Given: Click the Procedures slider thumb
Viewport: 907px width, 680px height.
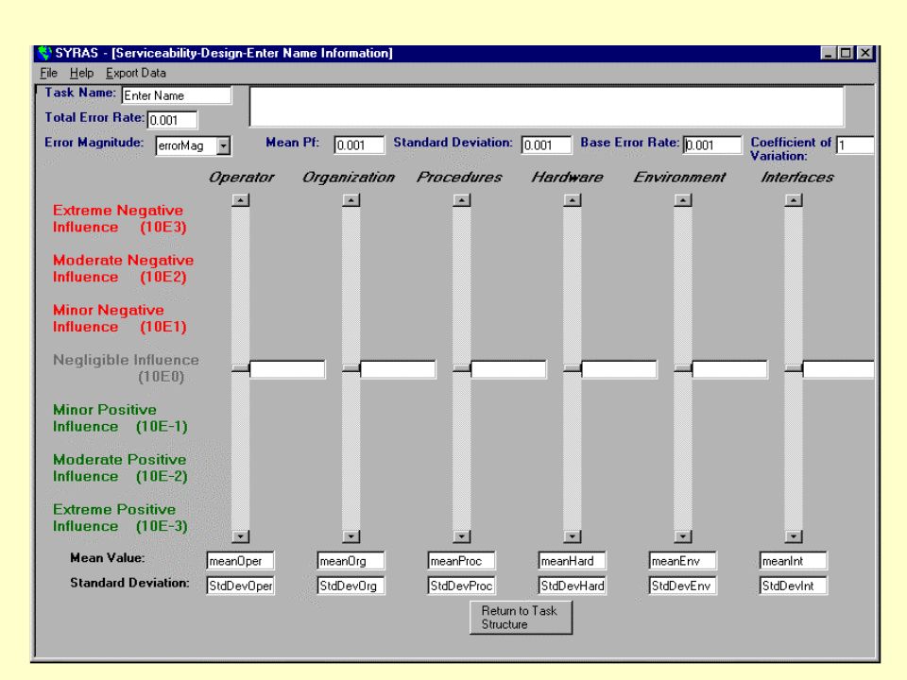Looking at the screenshot, I should point(462,368).
